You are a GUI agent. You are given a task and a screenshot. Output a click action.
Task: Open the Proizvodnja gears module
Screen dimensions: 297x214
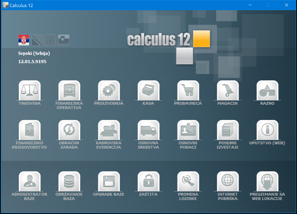click(x=109, y=91)
